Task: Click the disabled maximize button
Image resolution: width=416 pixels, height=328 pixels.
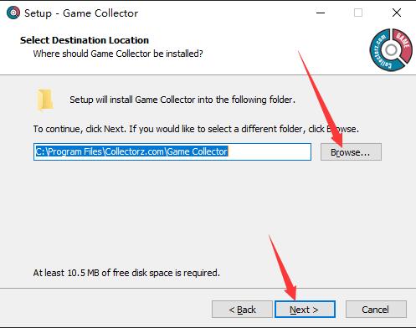Action: pos(358,13)
